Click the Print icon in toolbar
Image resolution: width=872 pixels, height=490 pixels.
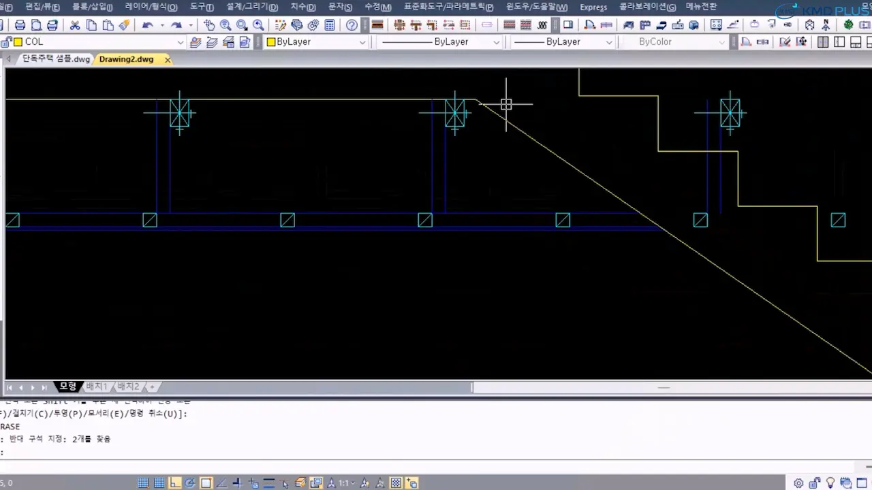(20, 25)
